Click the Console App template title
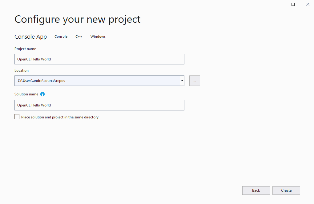The image size is (314, 204). pos(31,37)
